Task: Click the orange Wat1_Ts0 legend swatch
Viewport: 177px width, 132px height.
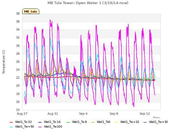Action: point(93,122)
